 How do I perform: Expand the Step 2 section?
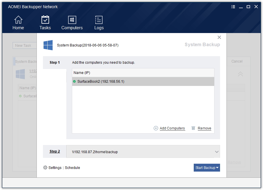pos(55,151)
